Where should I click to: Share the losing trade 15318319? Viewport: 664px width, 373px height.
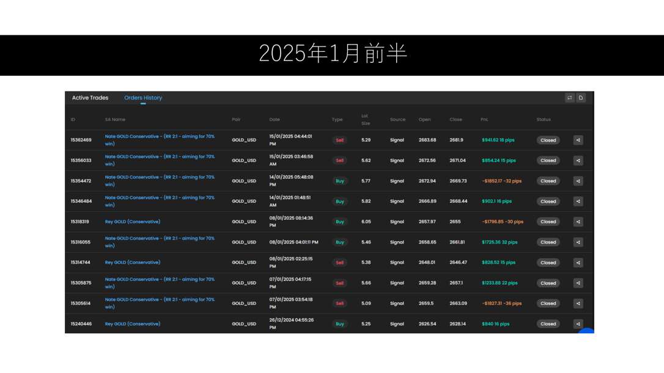tap(578, 222)
